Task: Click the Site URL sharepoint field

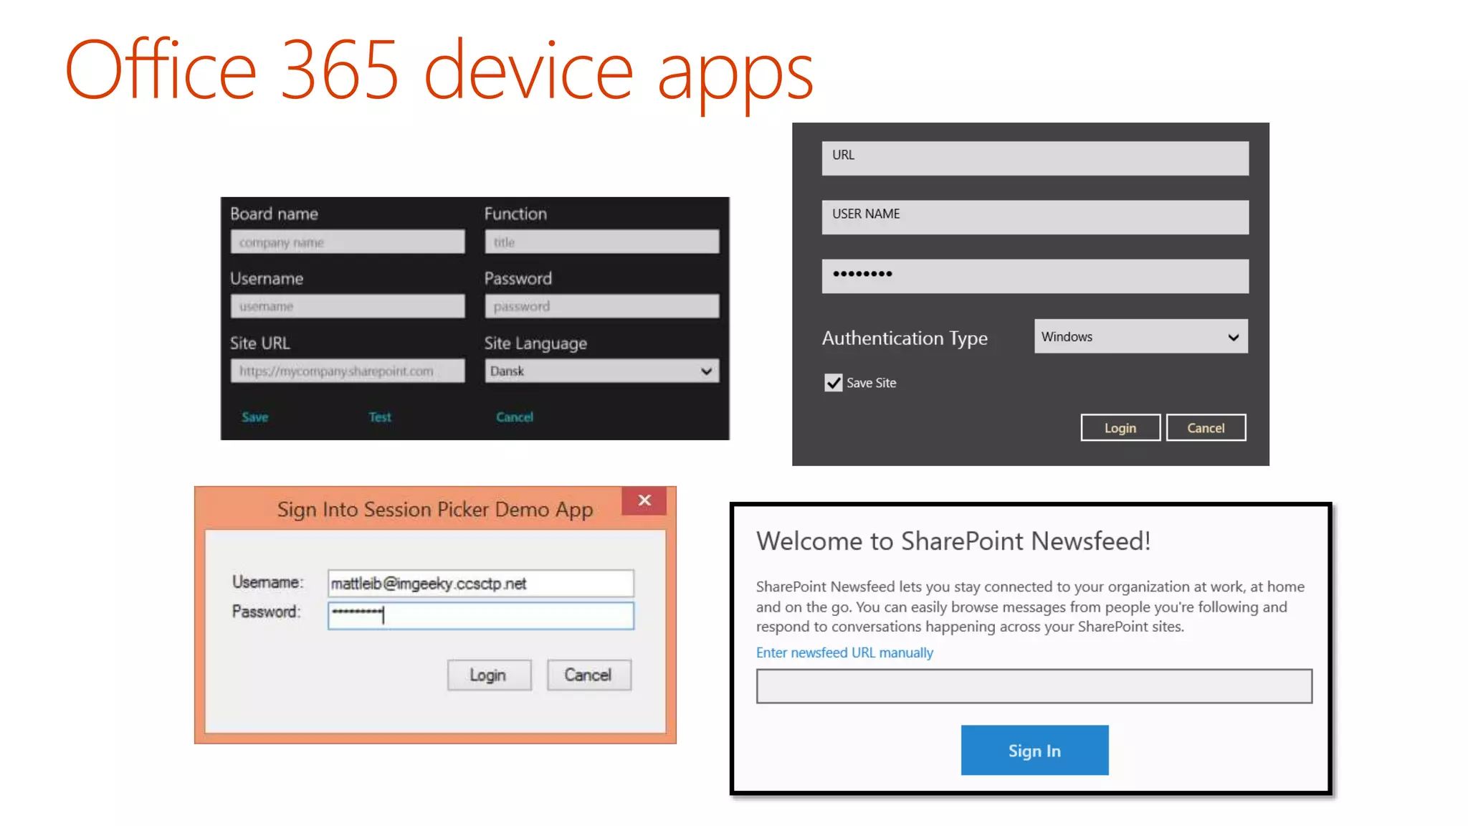Action: (348, 371)
